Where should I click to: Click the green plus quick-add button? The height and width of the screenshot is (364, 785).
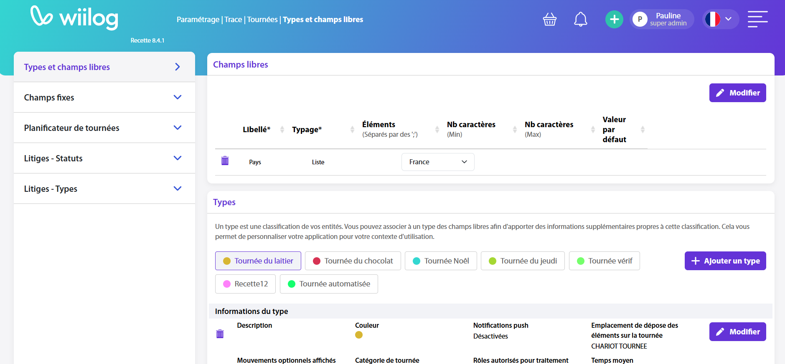tap(614, 19)
